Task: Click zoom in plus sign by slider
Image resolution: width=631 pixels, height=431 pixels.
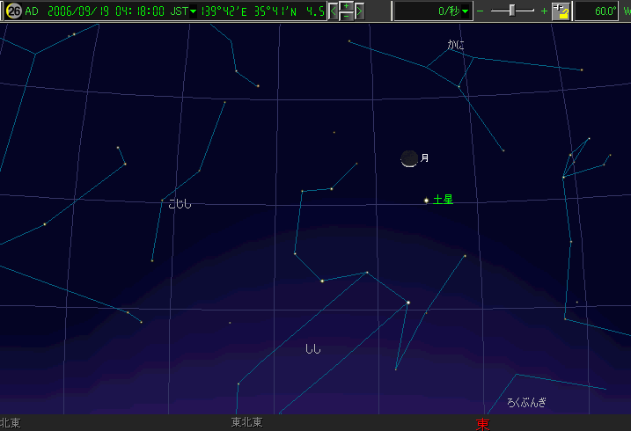Action: (543, 11)
